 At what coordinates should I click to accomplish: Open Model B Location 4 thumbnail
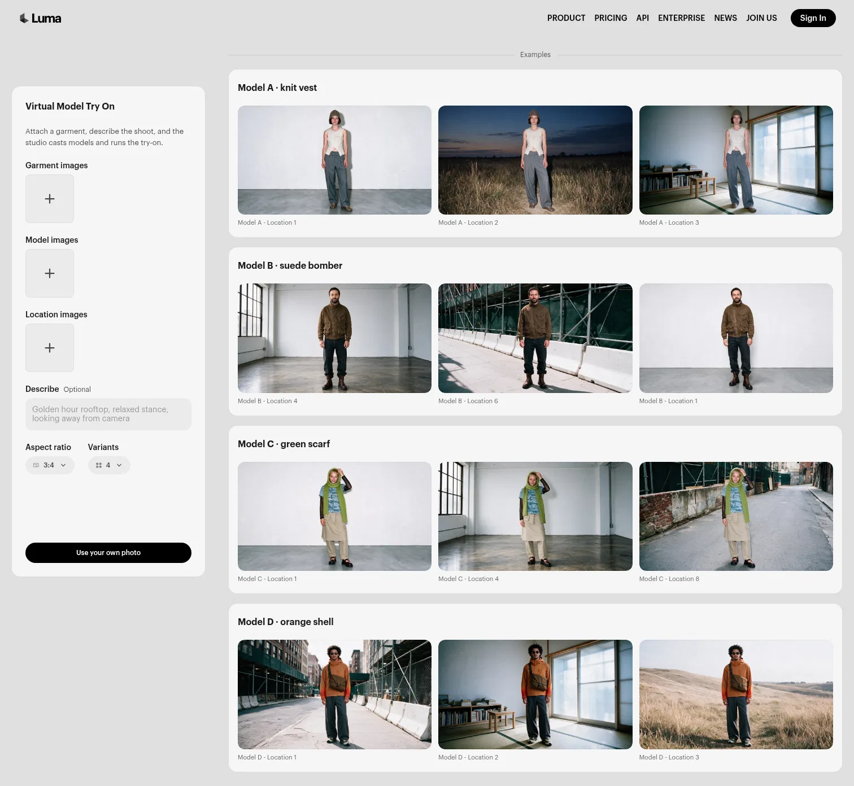coord(334,338)
